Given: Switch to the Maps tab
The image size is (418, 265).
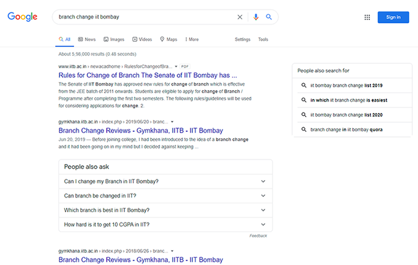Looking at the screenshot, I should pos(168,39).
